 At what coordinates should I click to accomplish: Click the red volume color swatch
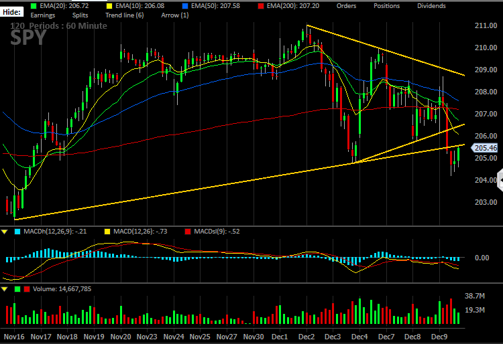pyautogui.click(x=27, y=289)
